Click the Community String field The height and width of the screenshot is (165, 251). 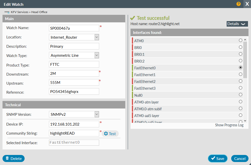pos(74,133)
